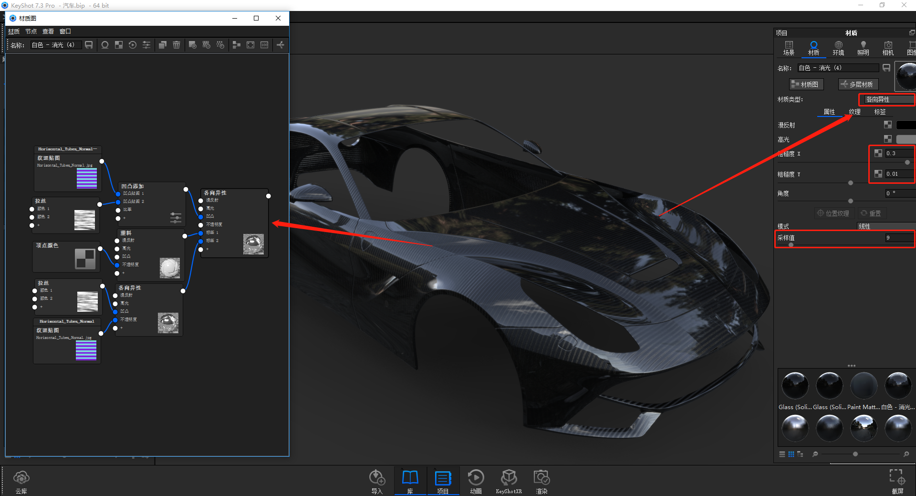Click the 位置纹理 button
This screenshot has width=916, height=496.
pos(834,213)
